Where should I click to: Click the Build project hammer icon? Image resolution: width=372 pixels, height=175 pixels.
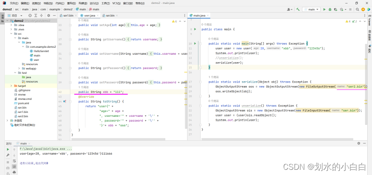coord(298,10)
